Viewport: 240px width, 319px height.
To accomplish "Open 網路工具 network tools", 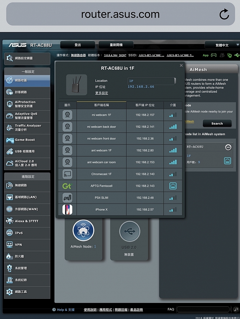I will (27, 292).
